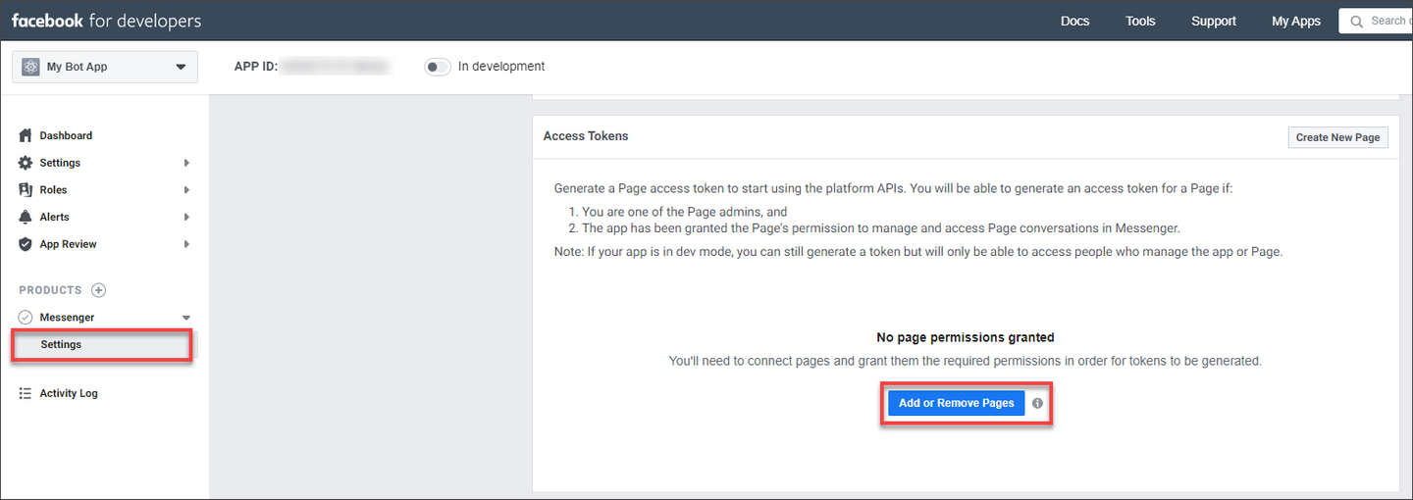Click the Settings gear icon in sidebar
This screenshot has width=1413, height=500.
tap(26, 163)
